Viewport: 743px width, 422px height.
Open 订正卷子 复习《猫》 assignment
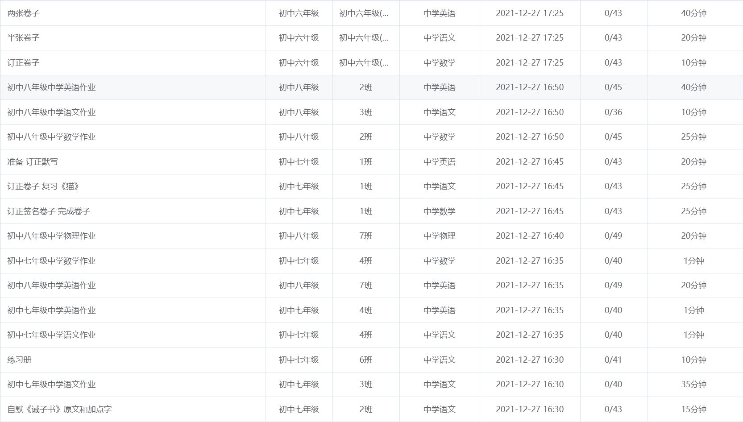43,186
